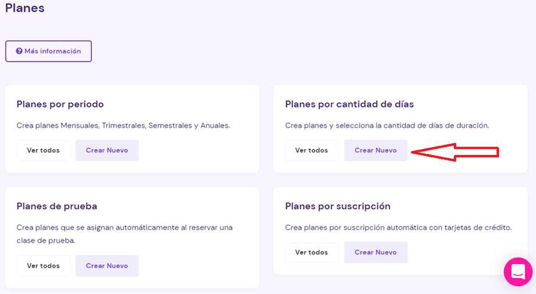This screenshot has width=536, height=294.
Task: Create a new Plan por suscripción
Action: pyautogui.click(x=376, y=252)
